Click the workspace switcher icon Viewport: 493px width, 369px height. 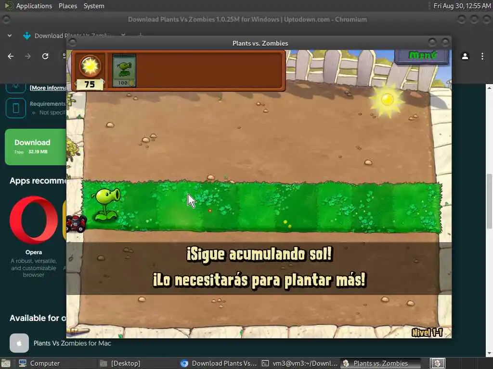click(437, 363)
